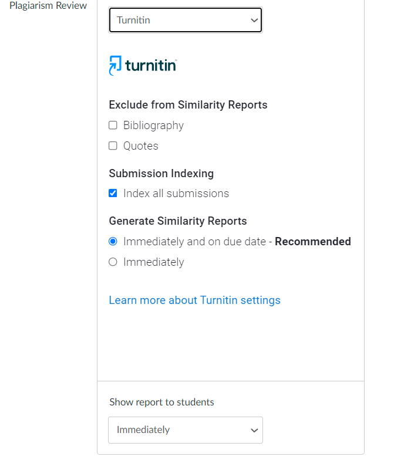Open the Show report to students dropdown
This screenshot has height=460, width=411.
click(185, 430)
